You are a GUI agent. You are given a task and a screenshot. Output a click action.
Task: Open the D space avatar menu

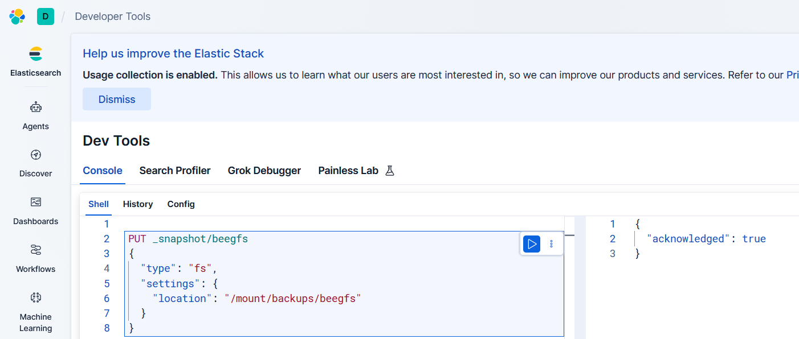pos(46,16)
